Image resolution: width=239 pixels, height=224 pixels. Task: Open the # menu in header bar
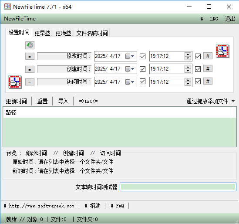(x=202, y=19)
